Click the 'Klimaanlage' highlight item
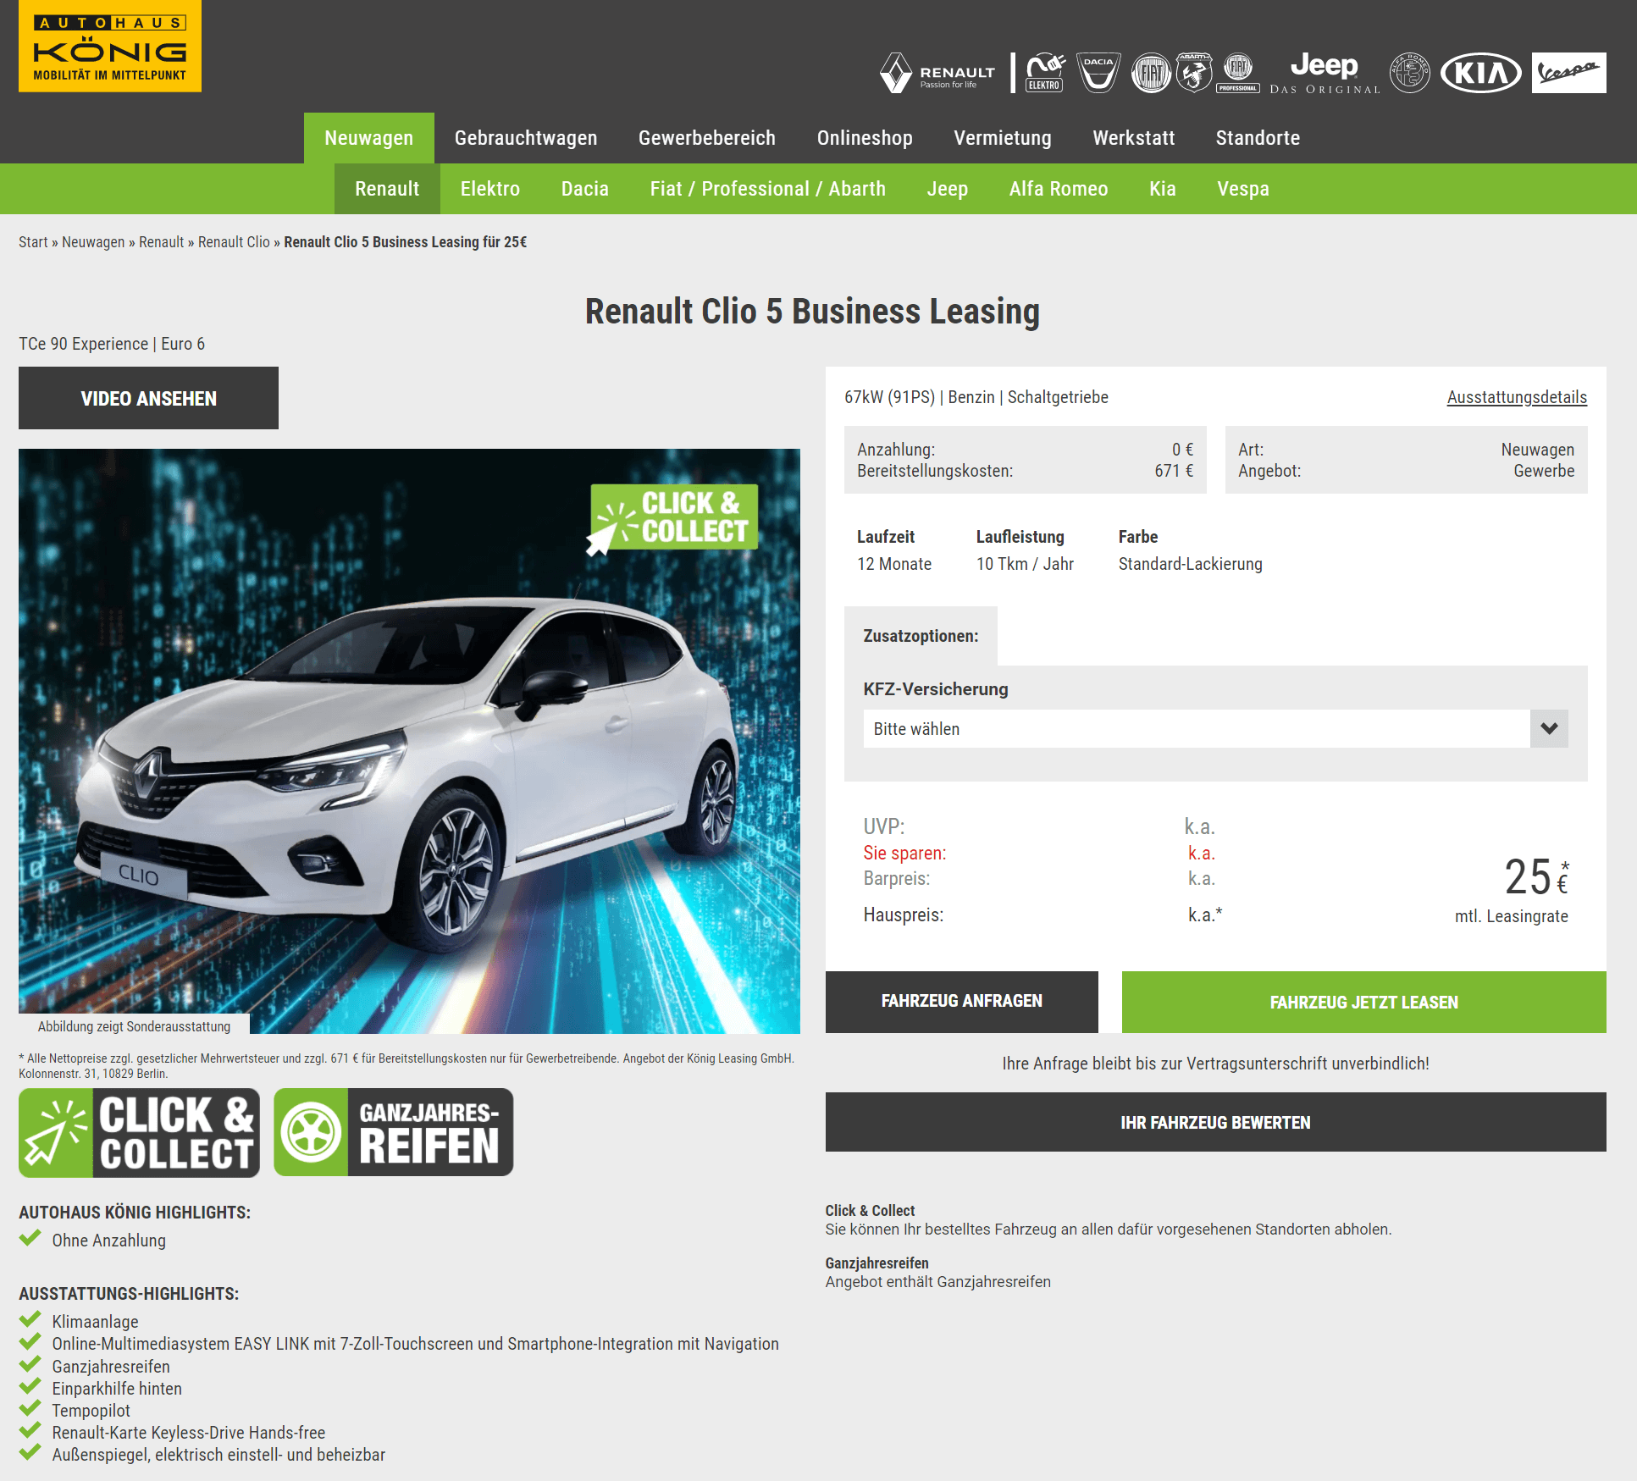 95,1322
